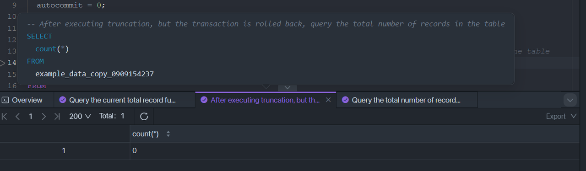Expand the result tabs overflow list
This screenshot has width=586, height=171.
tap(570, 100)
